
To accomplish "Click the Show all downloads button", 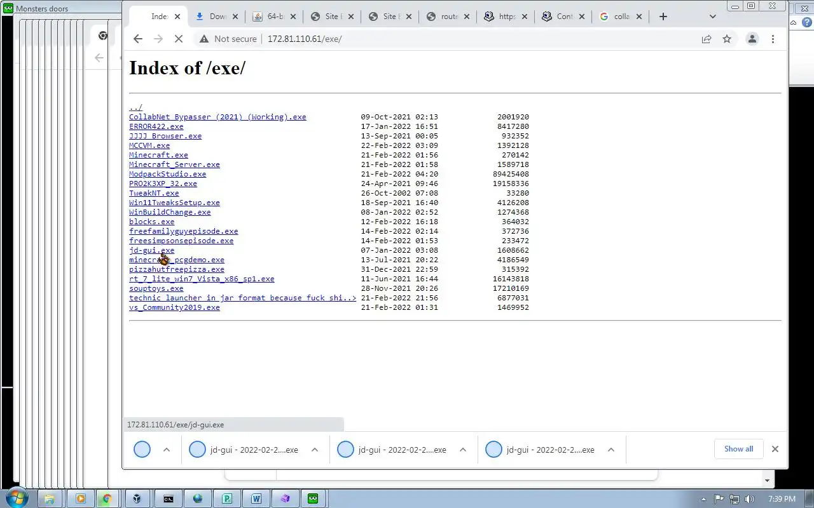I will tap(738, 449).
